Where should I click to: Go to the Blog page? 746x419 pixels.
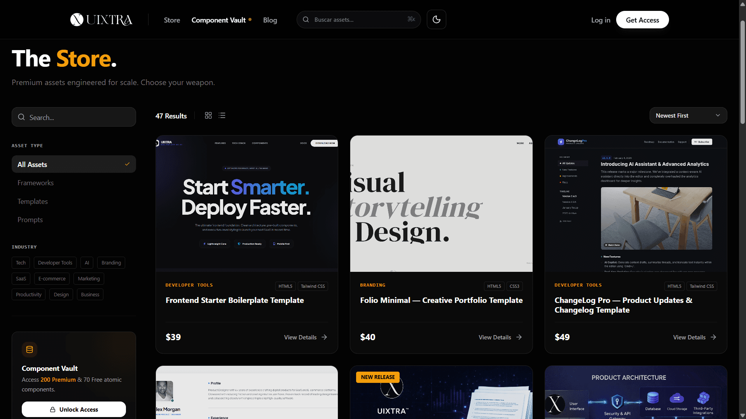click(270, 20)
